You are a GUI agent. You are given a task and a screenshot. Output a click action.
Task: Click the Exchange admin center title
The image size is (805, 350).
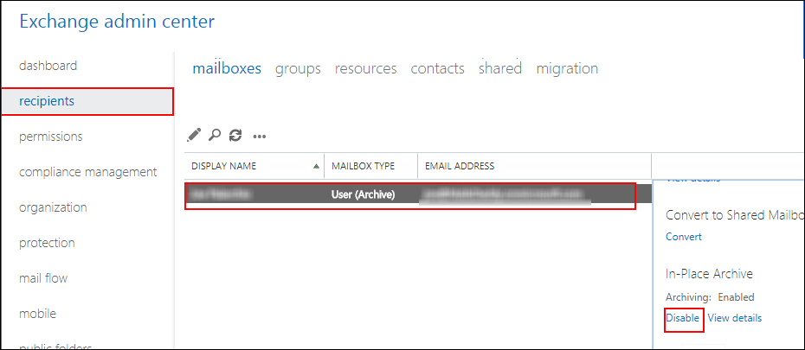(x=117, y=22)
